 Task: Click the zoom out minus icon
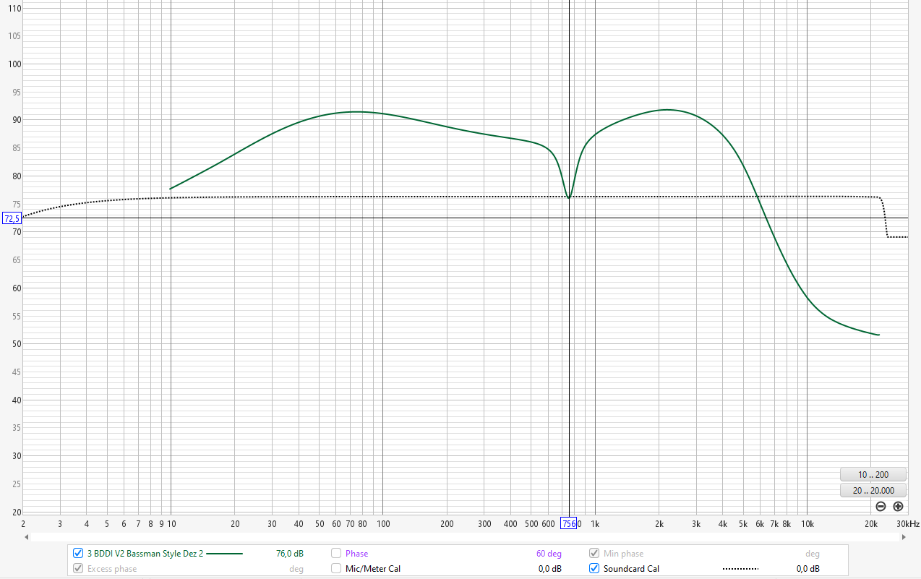tap(881, 507)
